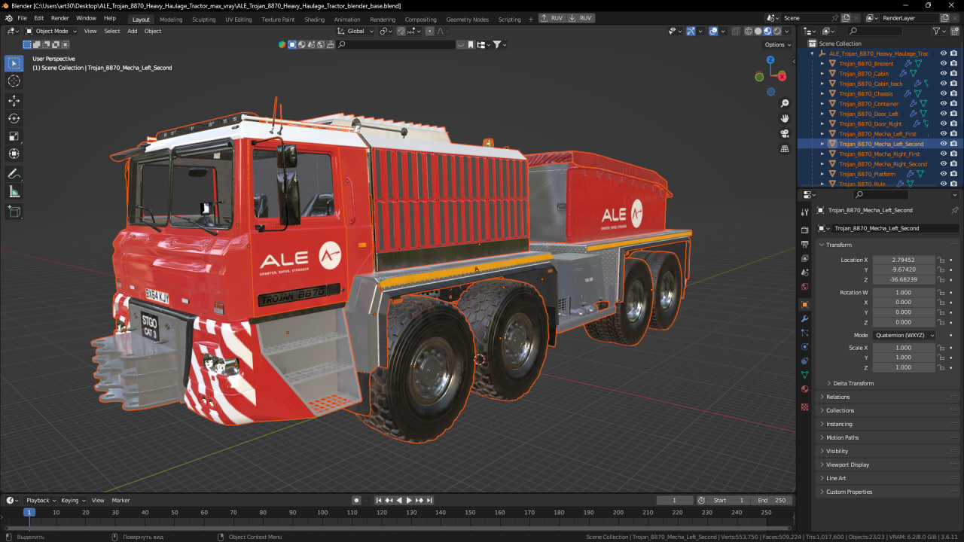Screen dimensions: 964x542
Task: Open the viewport Options dropdown
Action: 778,44
